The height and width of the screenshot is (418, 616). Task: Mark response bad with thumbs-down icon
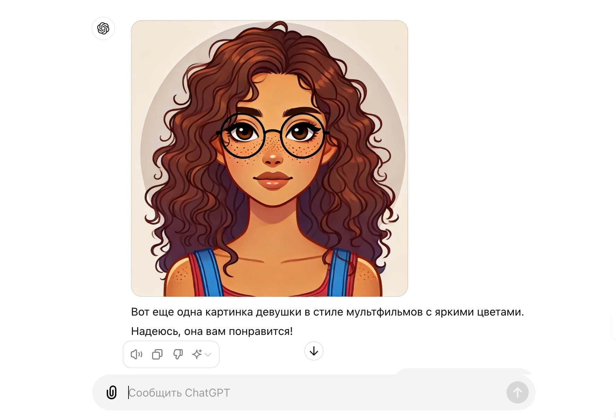coord(178,354)
